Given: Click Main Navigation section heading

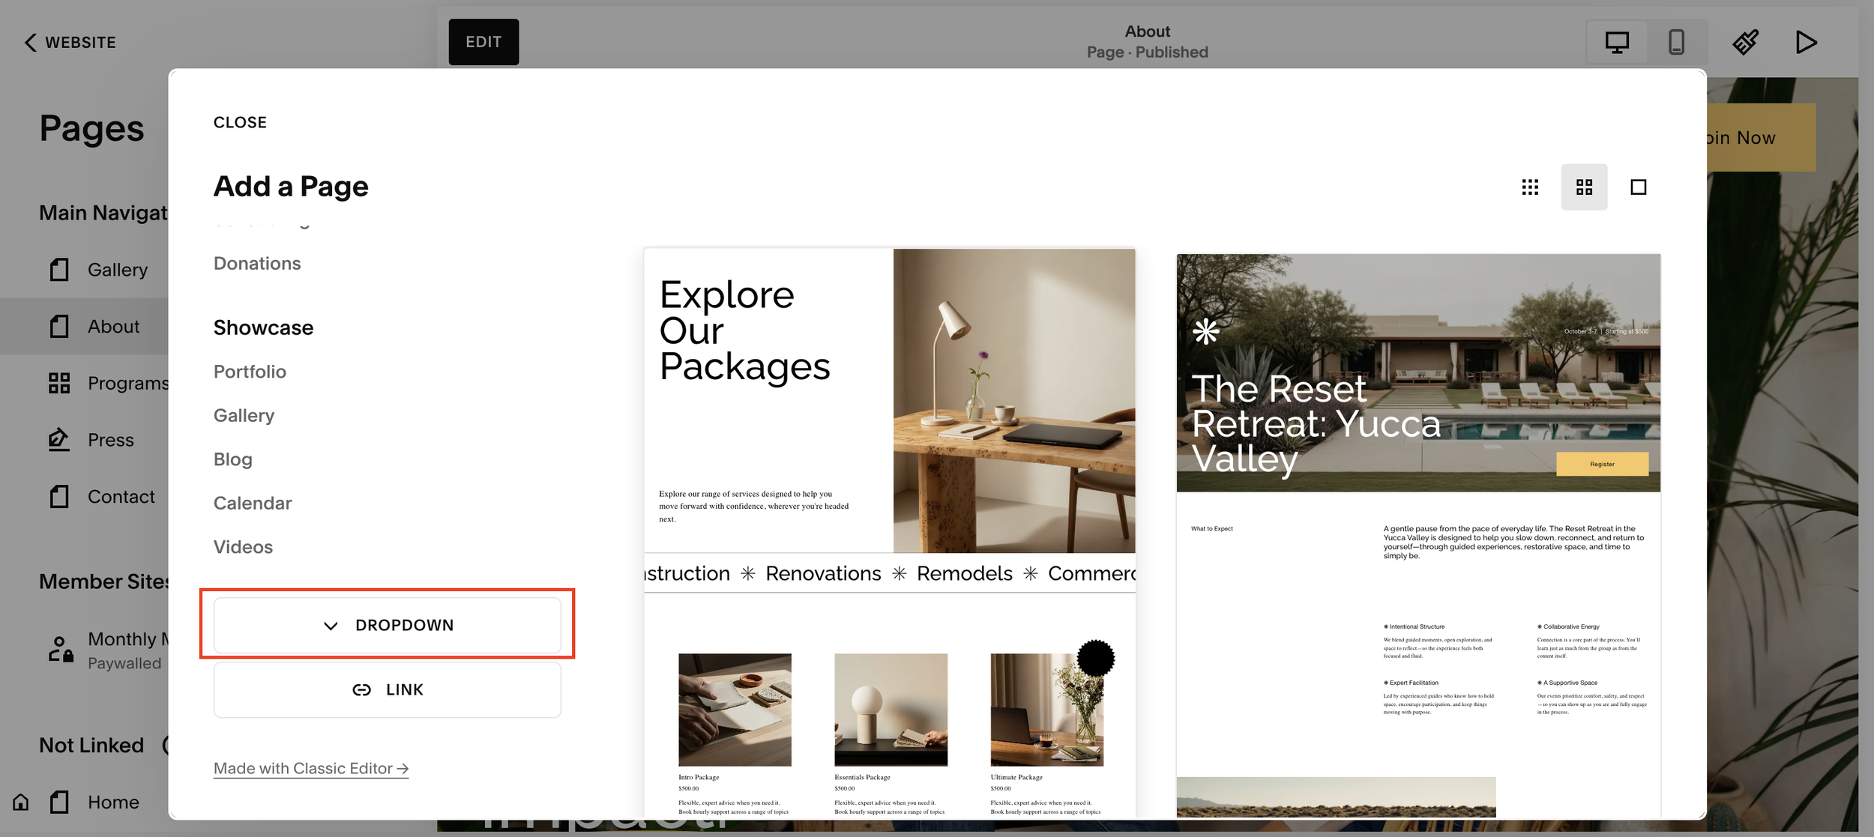Looking at the screenshot, I should 103,214.
